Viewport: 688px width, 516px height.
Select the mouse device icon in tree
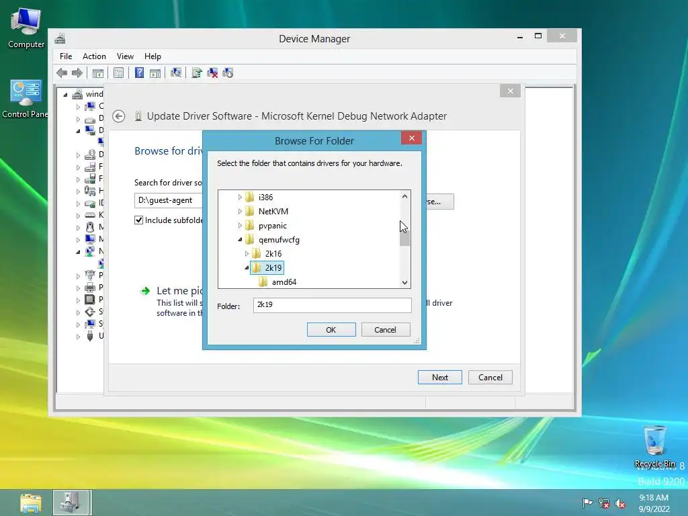click(x=90, y=227)
